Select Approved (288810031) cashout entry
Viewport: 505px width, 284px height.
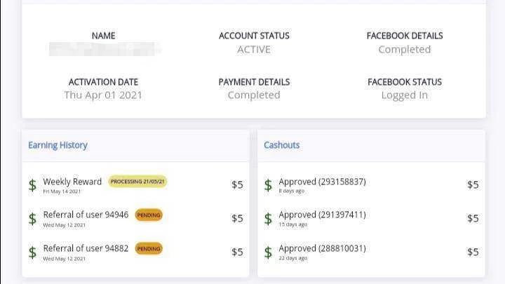point(371,252)
